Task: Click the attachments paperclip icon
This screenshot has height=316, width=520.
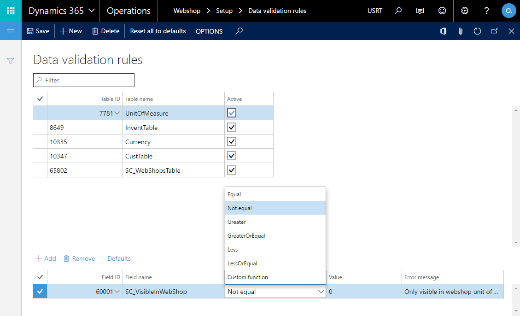Action: coord(460,31)
